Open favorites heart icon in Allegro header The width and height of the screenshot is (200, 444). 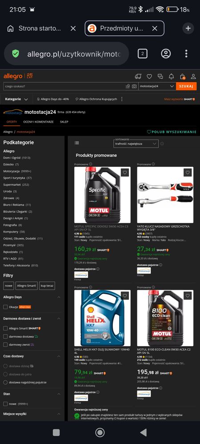point(149,76)
